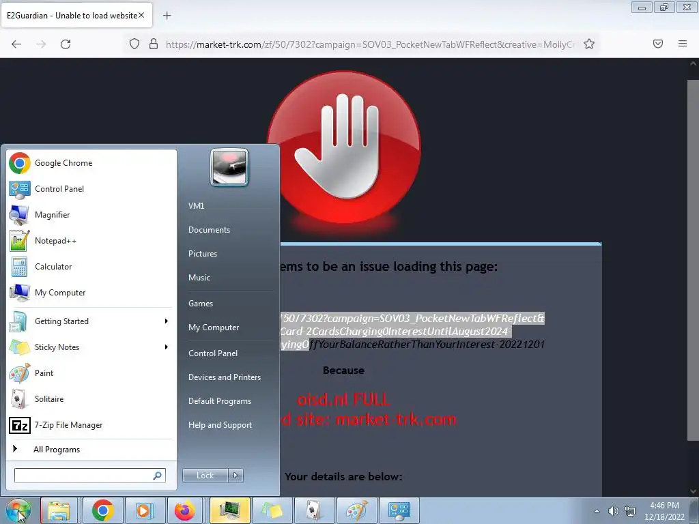Open My Computer in Start menu left list

click(x=91, y=293)
